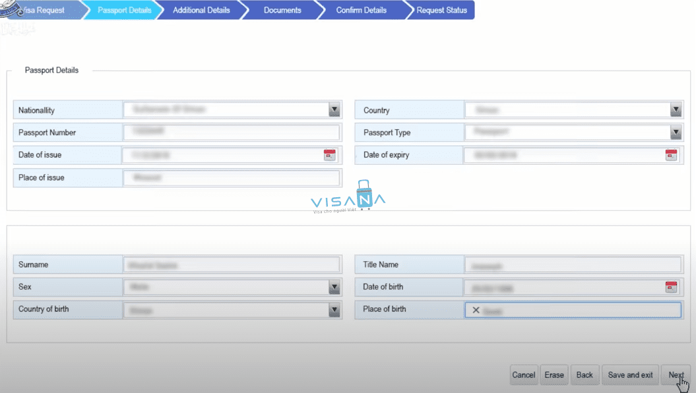
Task: Go to the Visa Request step
Action: (44, 10)
